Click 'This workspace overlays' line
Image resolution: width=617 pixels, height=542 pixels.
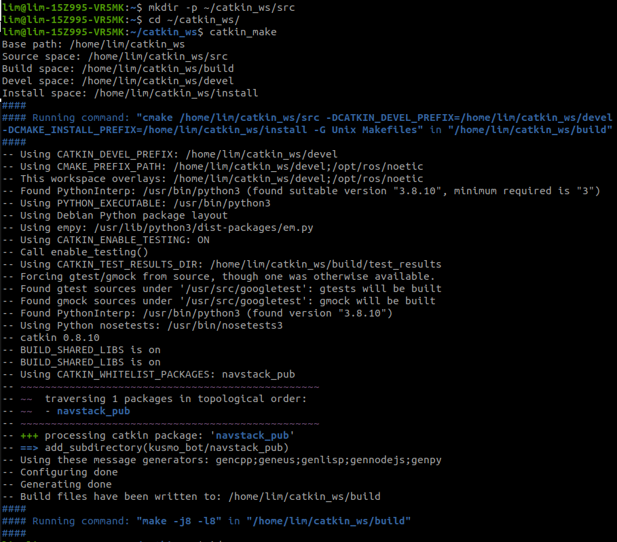pos(212,179)
